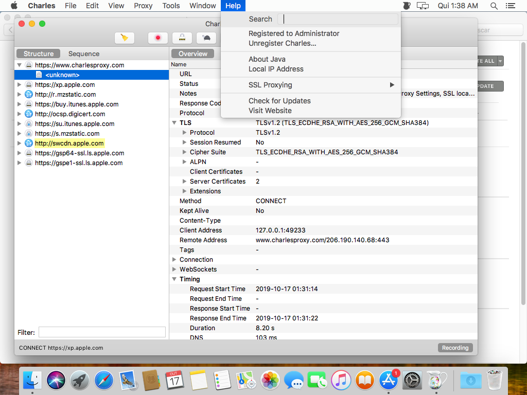Click the background window's vertical scrollbar
Screen dimensions: 527x395
[x=523, y=173]
